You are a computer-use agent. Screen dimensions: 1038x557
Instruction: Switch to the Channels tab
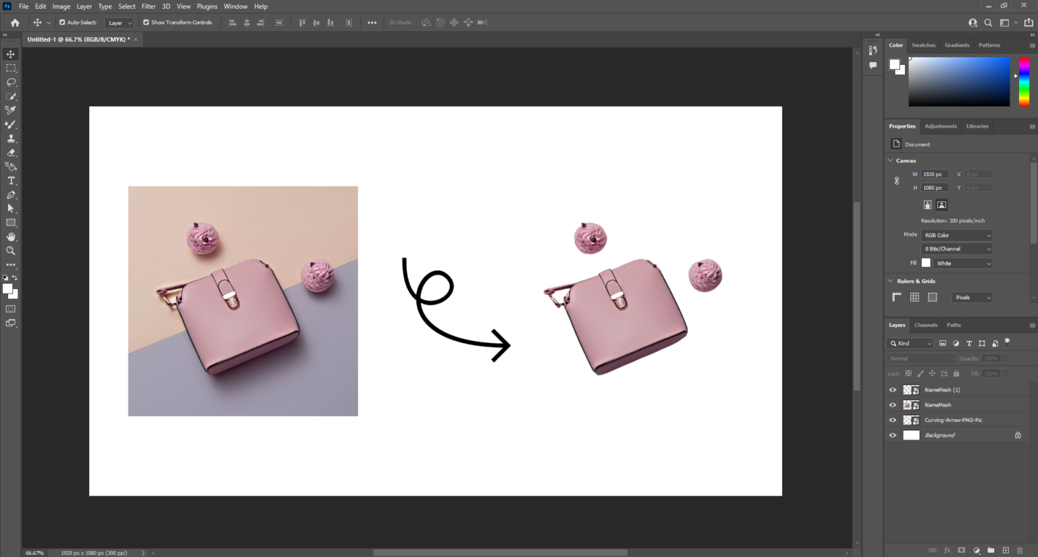[926, 325]
